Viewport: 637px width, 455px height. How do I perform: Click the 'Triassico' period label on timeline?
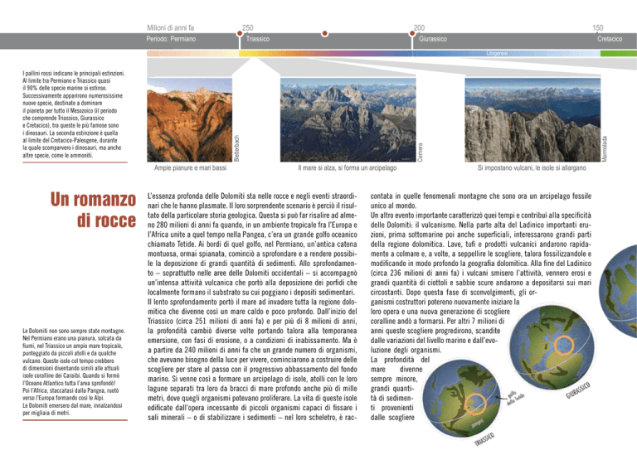[258, 39]
